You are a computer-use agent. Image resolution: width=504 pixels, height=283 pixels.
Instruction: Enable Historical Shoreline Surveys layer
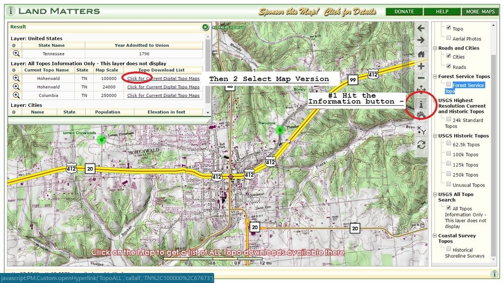click(x=449, y=249)
